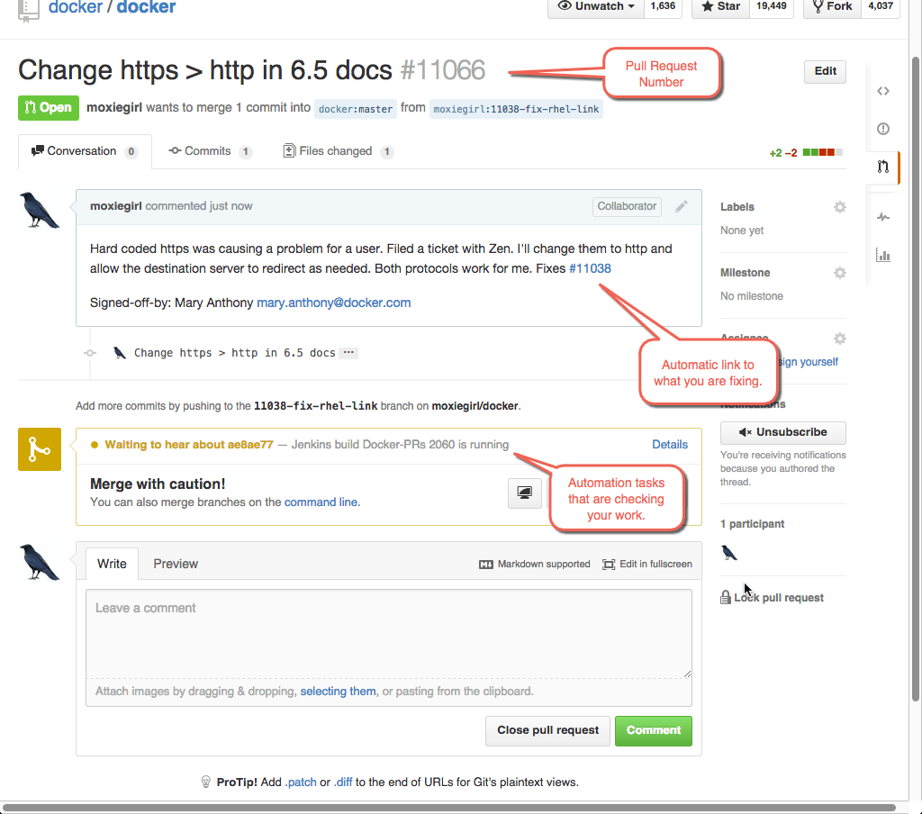
Task: Select the Issues sidebar icon
Action: pyautogui.click(x=882, y=129)
